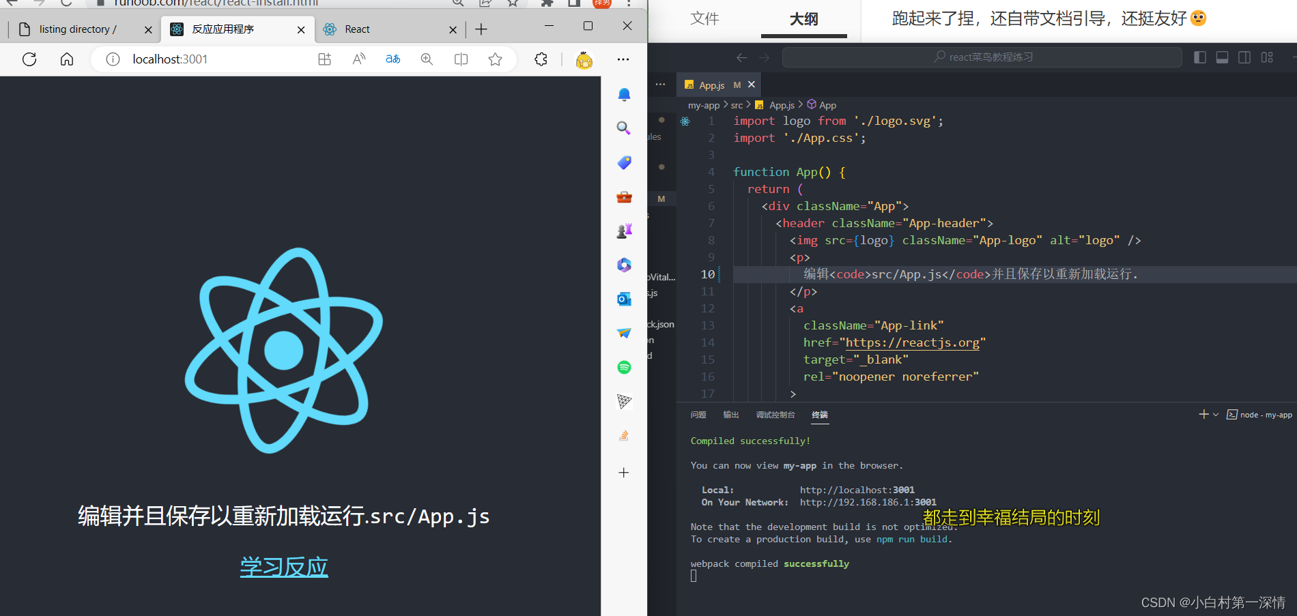This screenshot has width=1297, height=616.
Task: Switch to the 调试控制台 panel tab
Action: 775,415
